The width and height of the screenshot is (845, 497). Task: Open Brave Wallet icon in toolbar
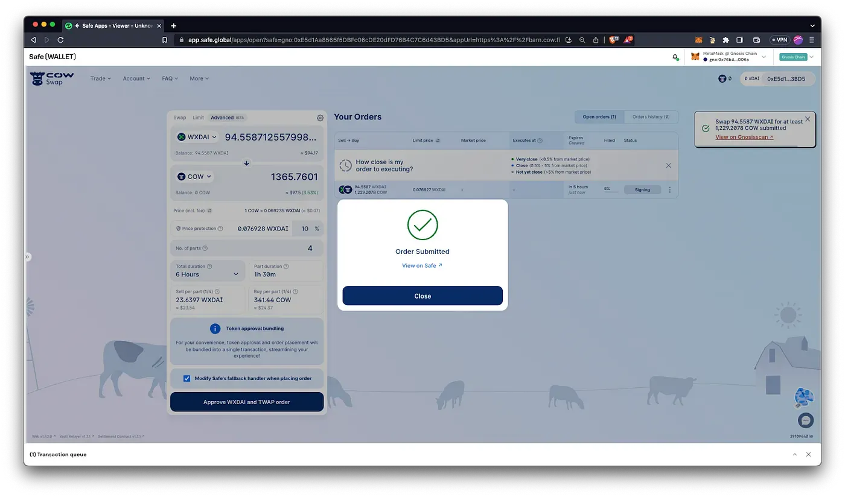(756, 40)
